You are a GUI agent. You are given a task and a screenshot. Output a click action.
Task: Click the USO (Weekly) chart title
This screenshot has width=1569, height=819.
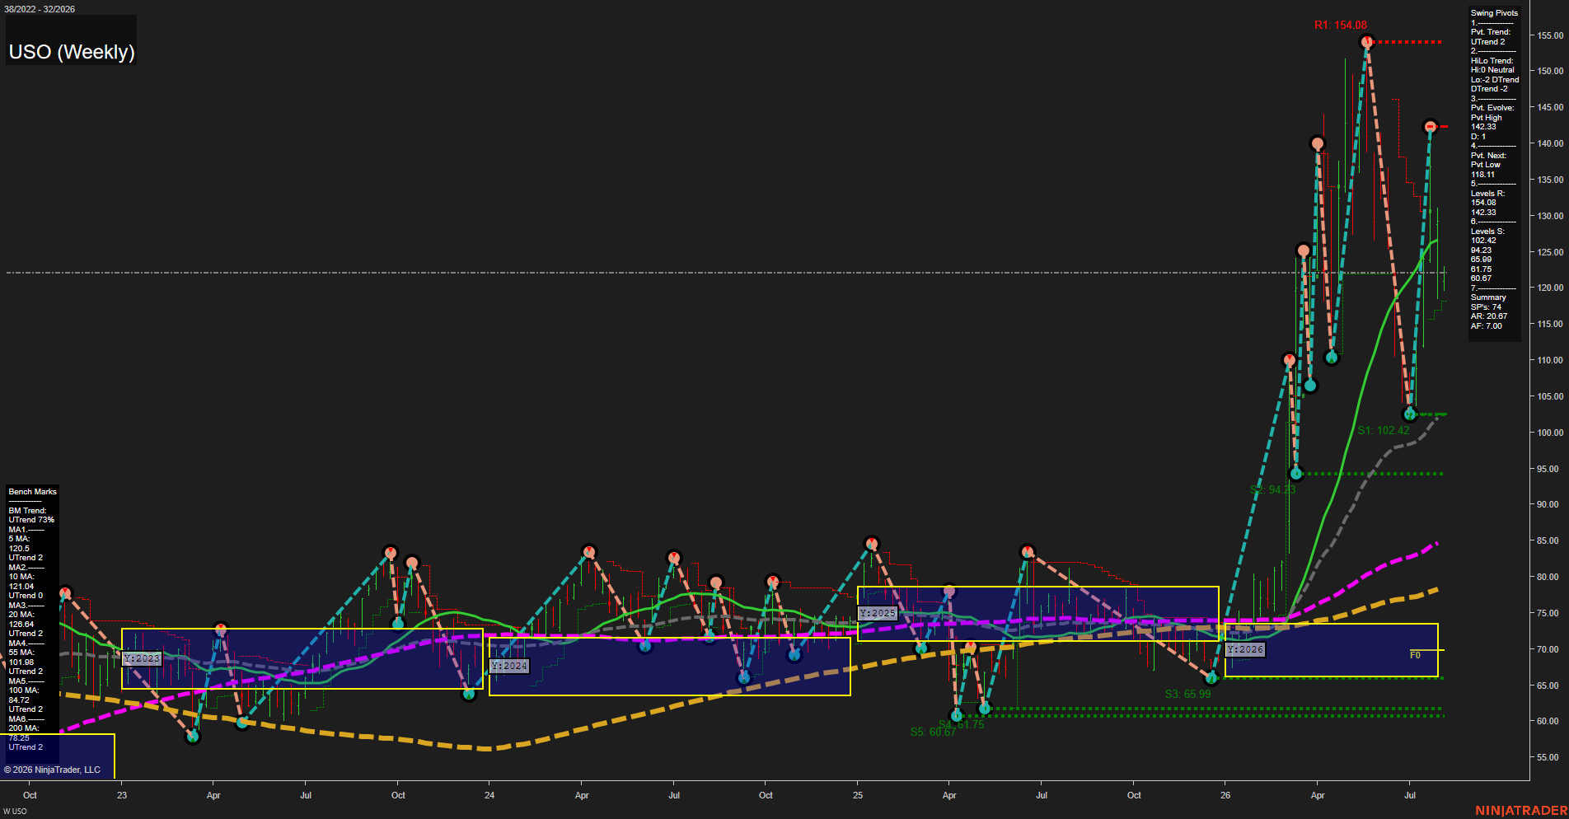pos(72,52)
